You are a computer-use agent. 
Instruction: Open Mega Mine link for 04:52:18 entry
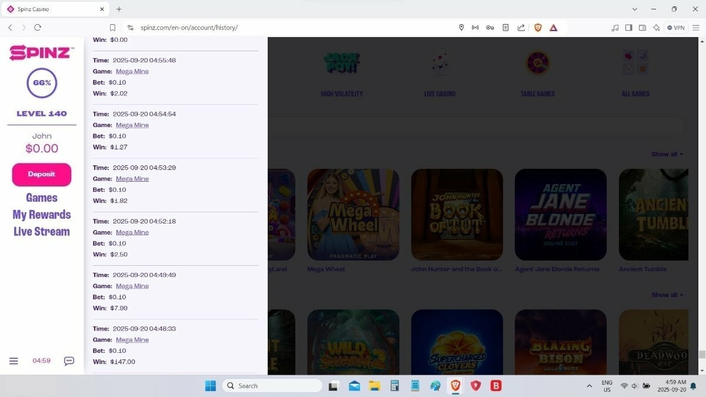pos(132,232)
